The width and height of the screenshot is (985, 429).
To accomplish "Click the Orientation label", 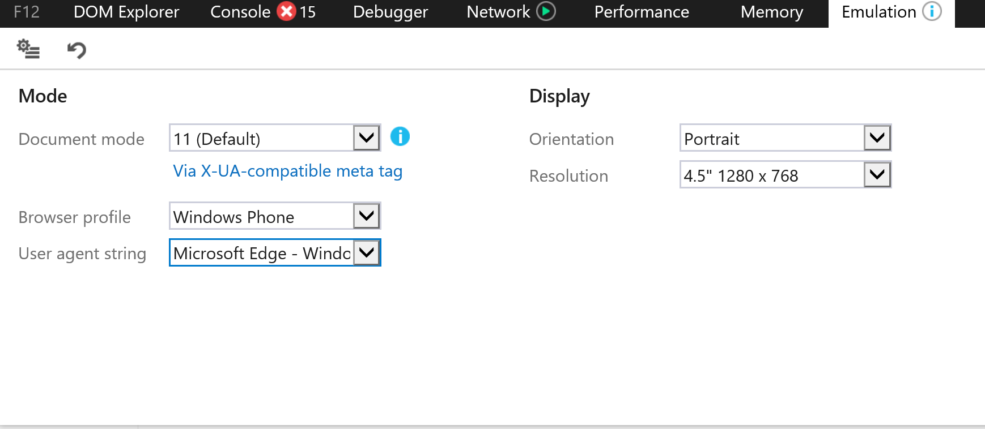I will [x=571, y=139].
